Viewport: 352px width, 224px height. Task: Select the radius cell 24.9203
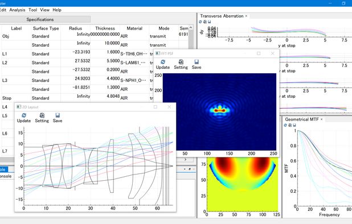(x=75, y=80)
